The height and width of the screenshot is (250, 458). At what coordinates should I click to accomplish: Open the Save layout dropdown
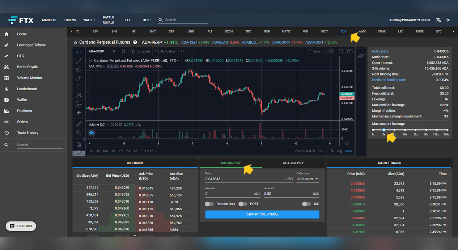(315, 51)
